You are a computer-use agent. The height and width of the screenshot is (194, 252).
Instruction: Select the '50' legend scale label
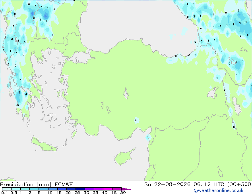[123, 192]
